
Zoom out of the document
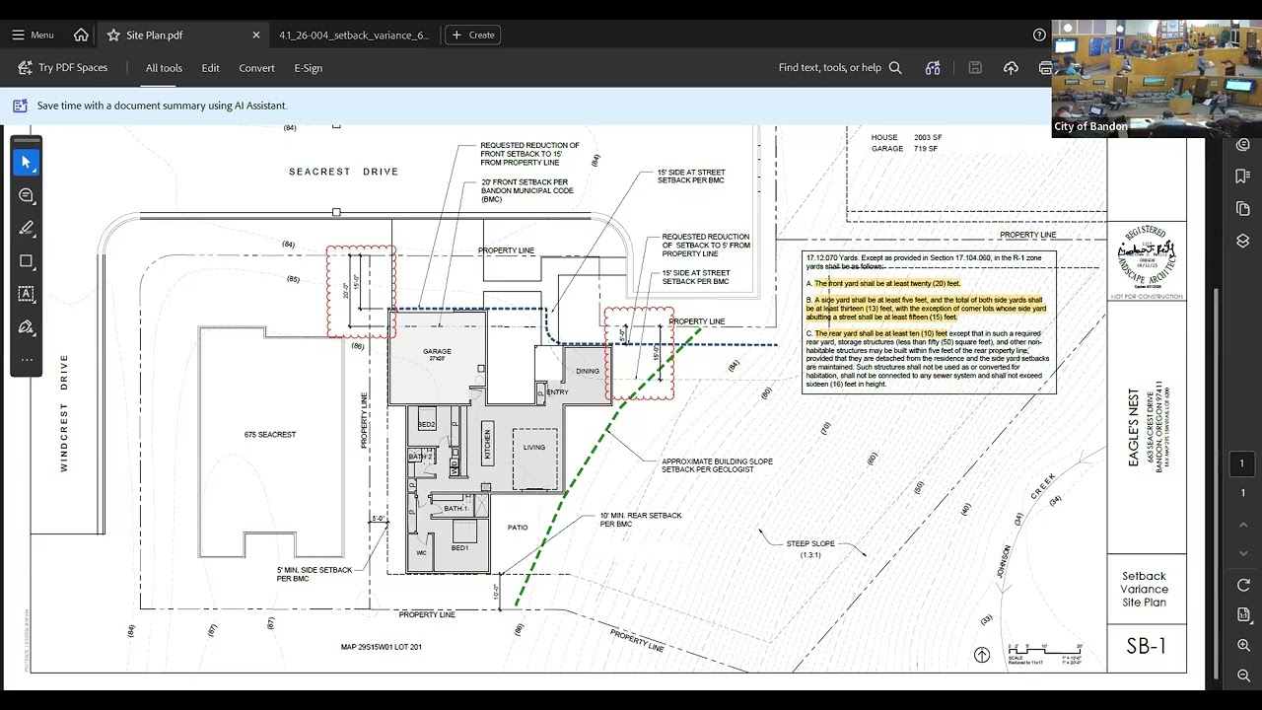(1243, 675)
